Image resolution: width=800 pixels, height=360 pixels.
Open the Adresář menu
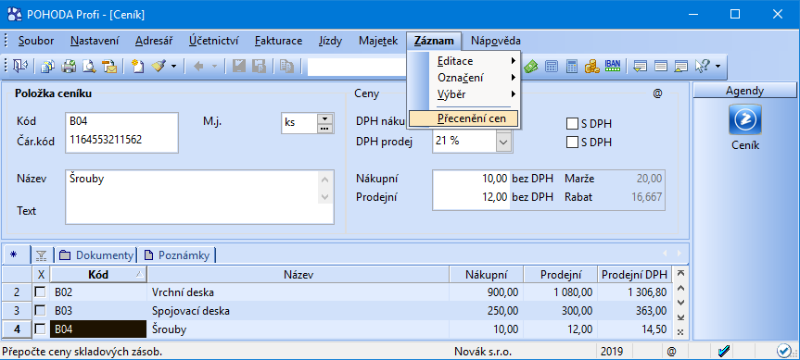(154, 41)
